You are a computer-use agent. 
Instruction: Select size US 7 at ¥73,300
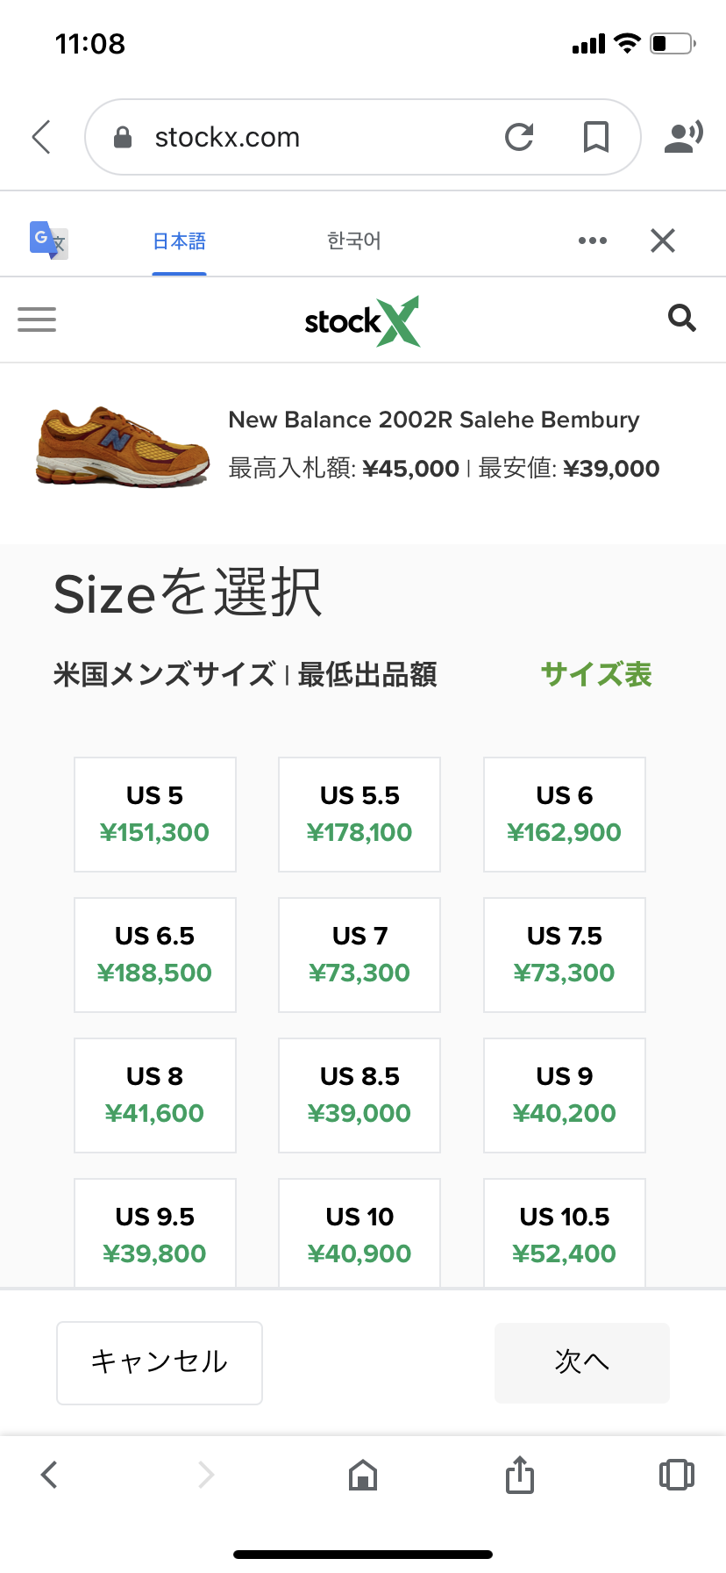[359, 955]
